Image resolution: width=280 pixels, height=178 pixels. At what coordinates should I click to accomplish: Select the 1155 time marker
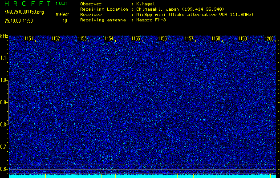(136, 39)
